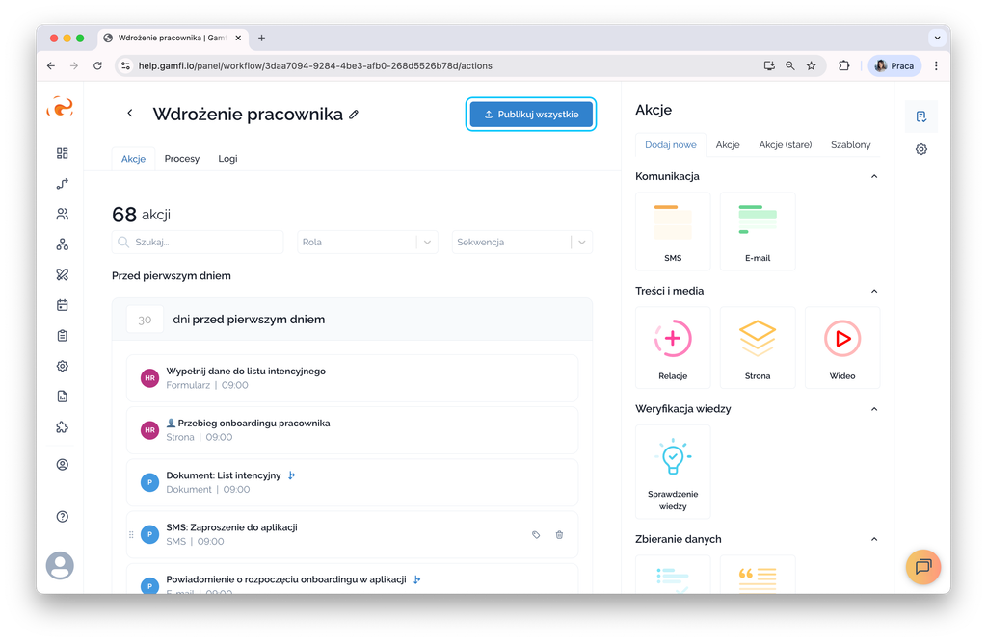Image resolution: width=987 pixels, height=642 pixels.
Task: Switch to the Szablony tab
Action: click(x=850, y=145)
